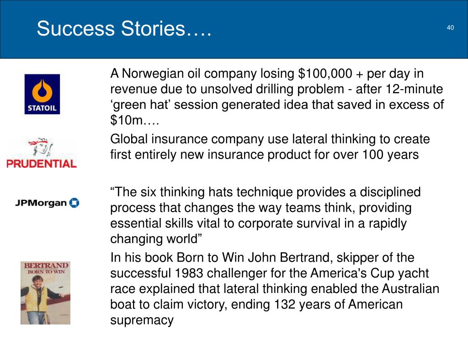This screenshot has height=351, width=468.
Task: Click the '$10m….' text line
Action: pos(135,120)
